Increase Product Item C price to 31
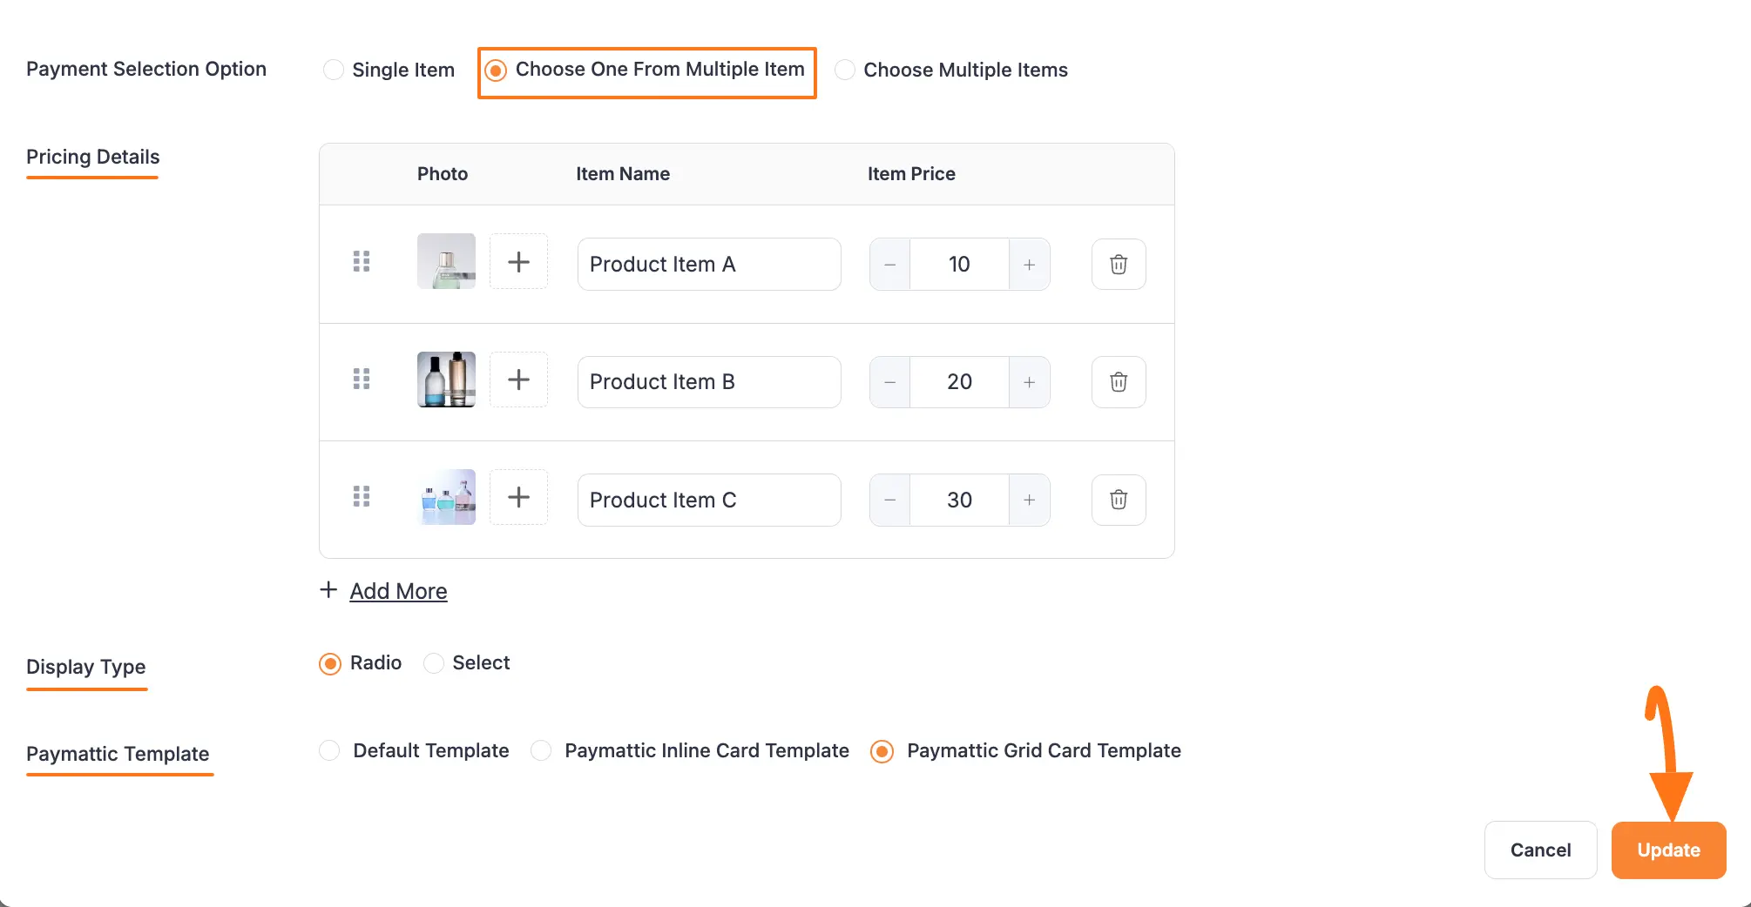 pos(1029,499)
